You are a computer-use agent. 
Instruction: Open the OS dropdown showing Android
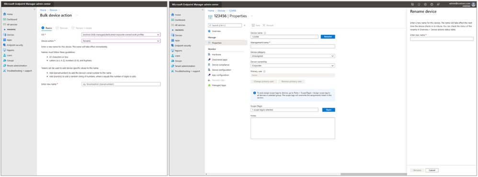click(121, 35)
